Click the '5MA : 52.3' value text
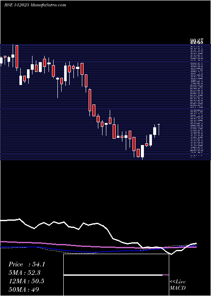The width and height of the screenshot is (211, 296). click(24, 273)
